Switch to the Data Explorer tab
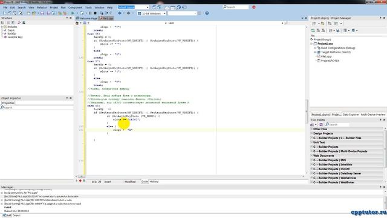The width and height of the screenshot is (387, 218). pyautogui.click(x=351, y=114)
